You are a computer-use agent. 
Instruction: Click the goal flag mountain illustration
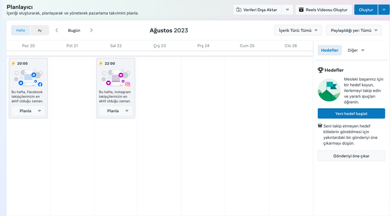[x=329, y=90]
